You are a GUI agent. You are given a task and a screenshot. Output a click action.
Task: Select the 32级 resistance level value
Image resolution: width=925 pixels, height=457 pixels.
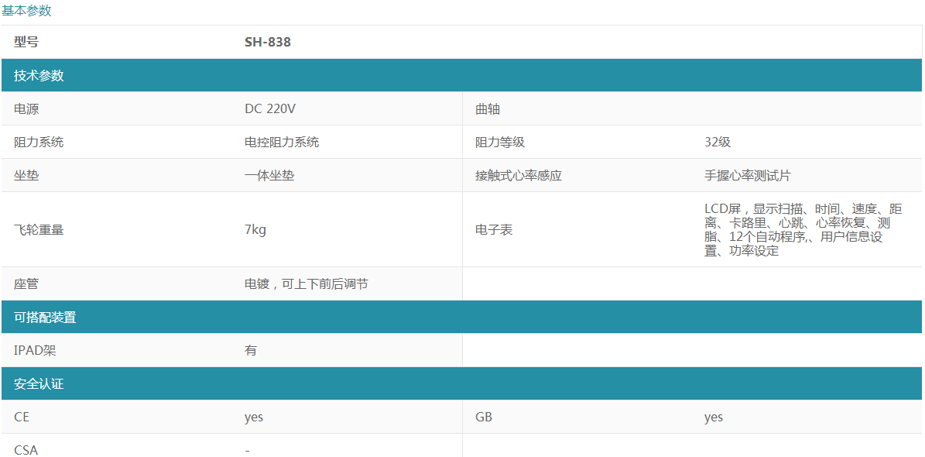(717, 142)
